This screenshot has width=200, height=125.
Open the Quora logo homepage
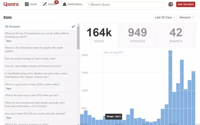coord(11,4)
